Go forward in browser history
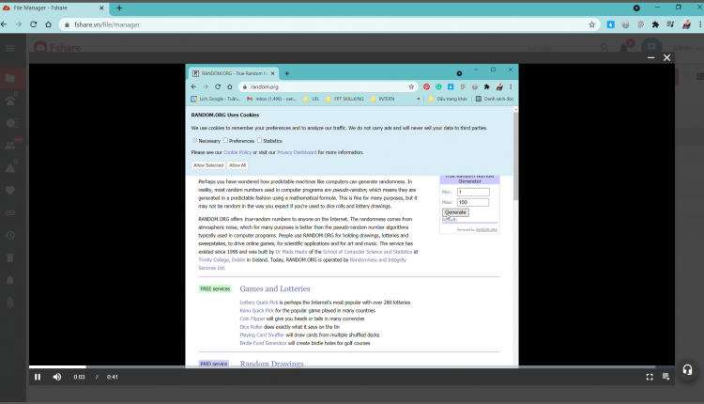 pyautogui.click(x=19, y=24)
